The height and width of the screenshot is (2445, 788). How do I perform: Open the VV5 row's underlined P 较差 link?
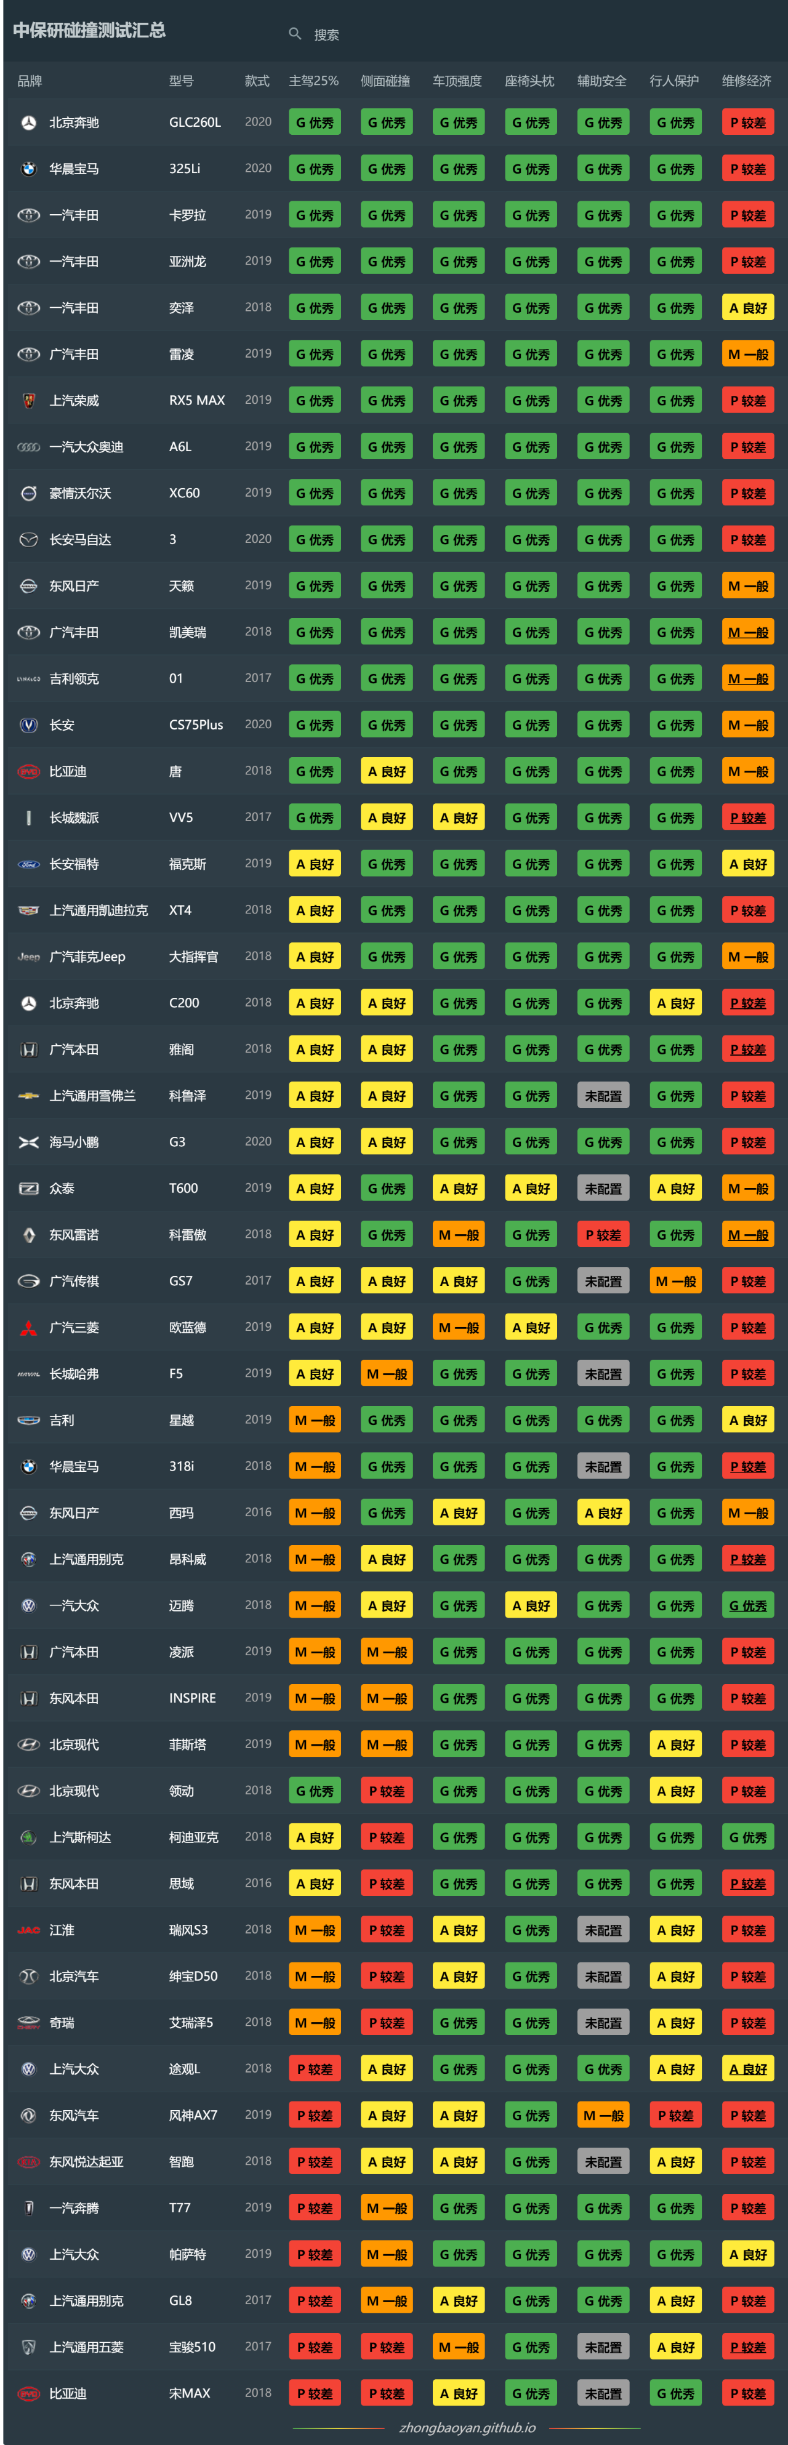point(748,818)
